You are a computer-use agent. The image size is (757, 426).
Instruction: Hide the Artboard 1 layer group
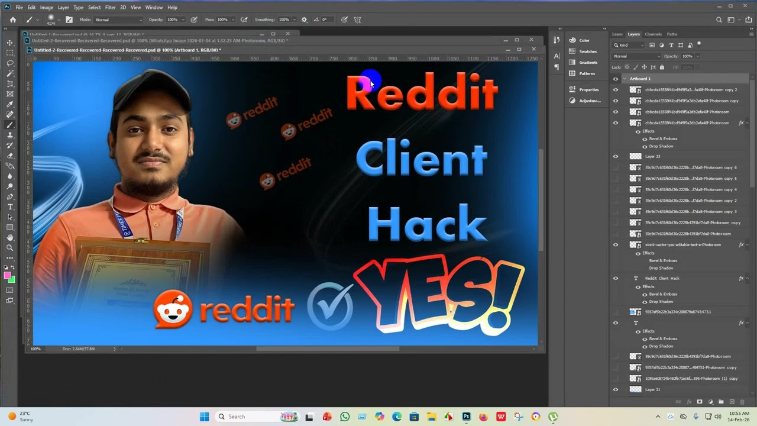point(616,79)
